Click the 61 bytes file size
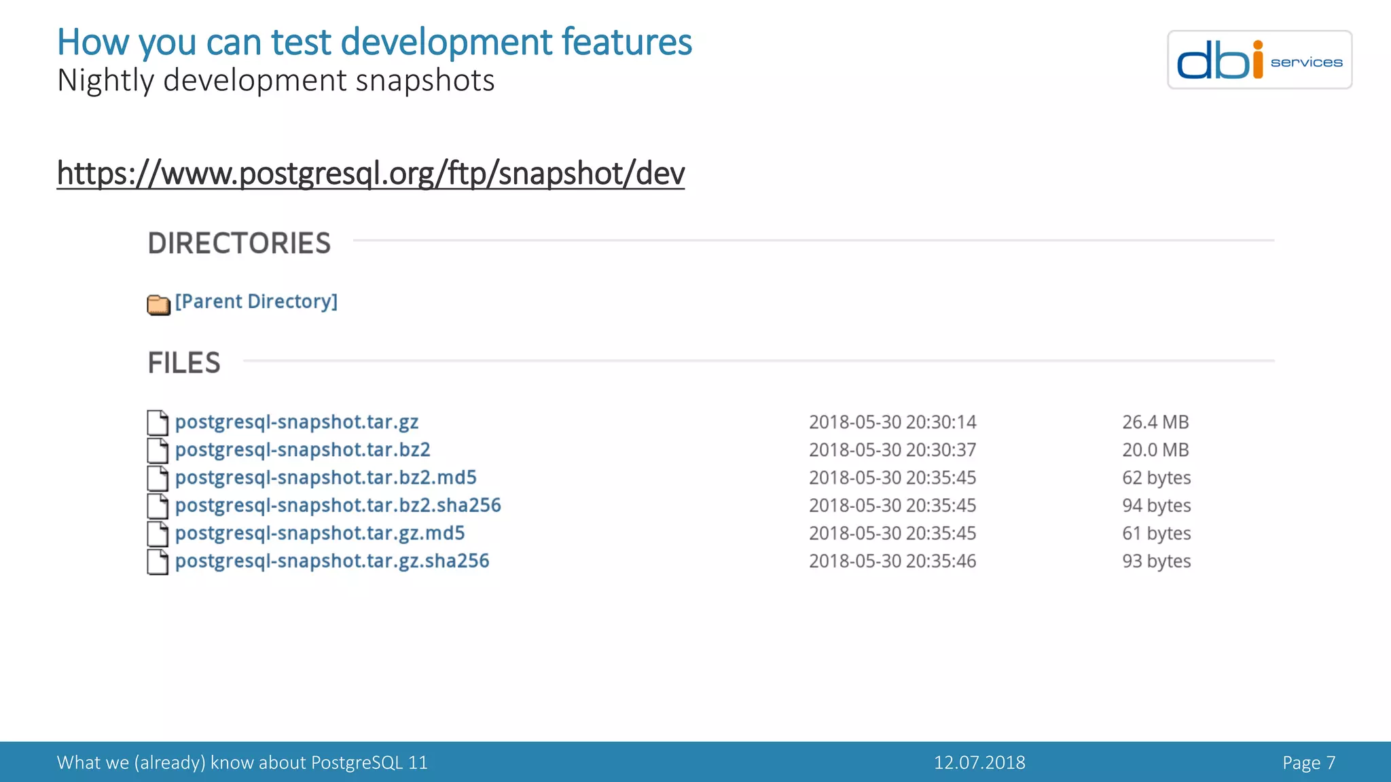This screenshot has width=1391, height=782. (1157, 534)
